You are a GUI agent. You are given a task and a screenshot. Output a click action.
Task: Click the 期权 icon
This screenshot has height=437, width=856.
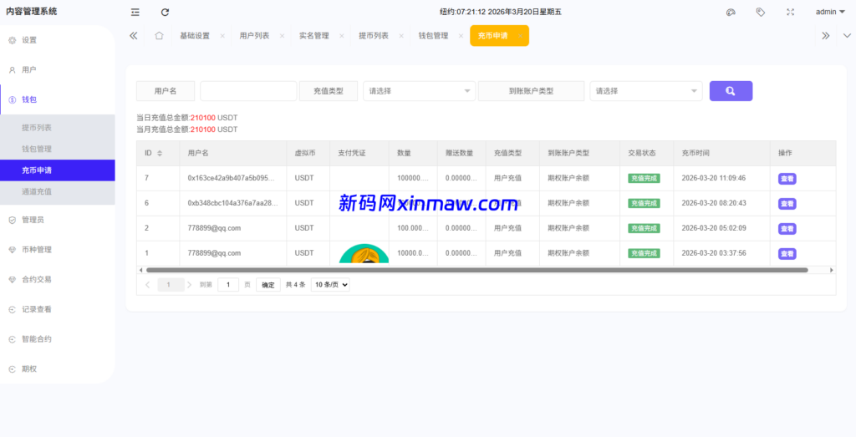pos(12,368)
